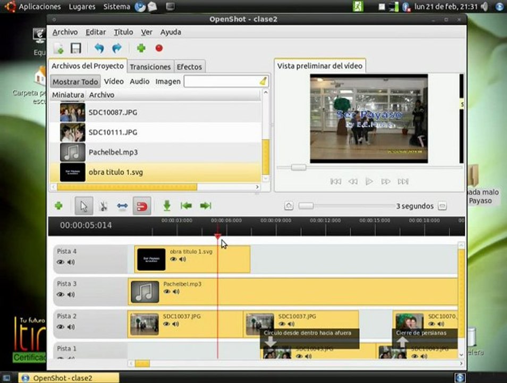Open the Editar menu
This screenshot has height=383, width=507.
96,32
